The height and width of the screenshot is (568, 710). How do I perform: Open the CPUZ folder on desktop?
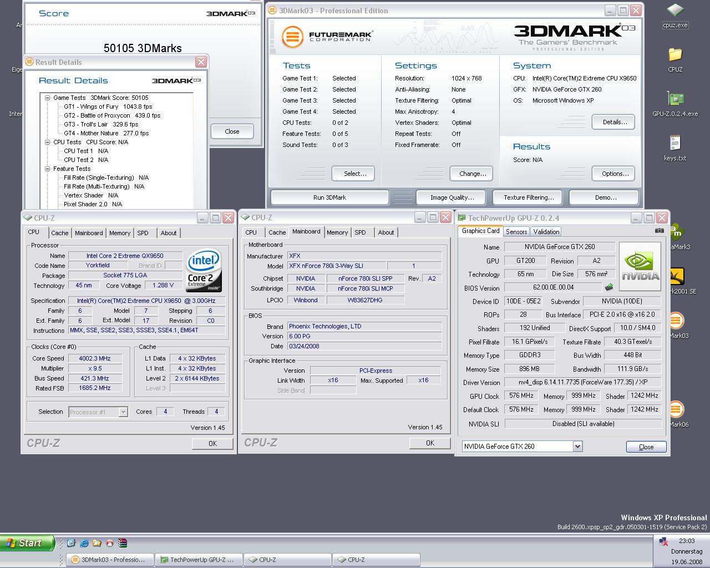click(675, 54)
